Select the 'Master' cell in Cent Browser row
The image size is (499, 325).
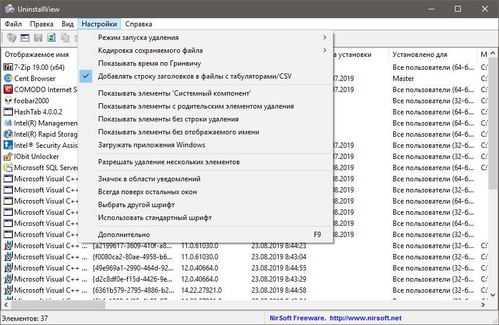[403, 79]
